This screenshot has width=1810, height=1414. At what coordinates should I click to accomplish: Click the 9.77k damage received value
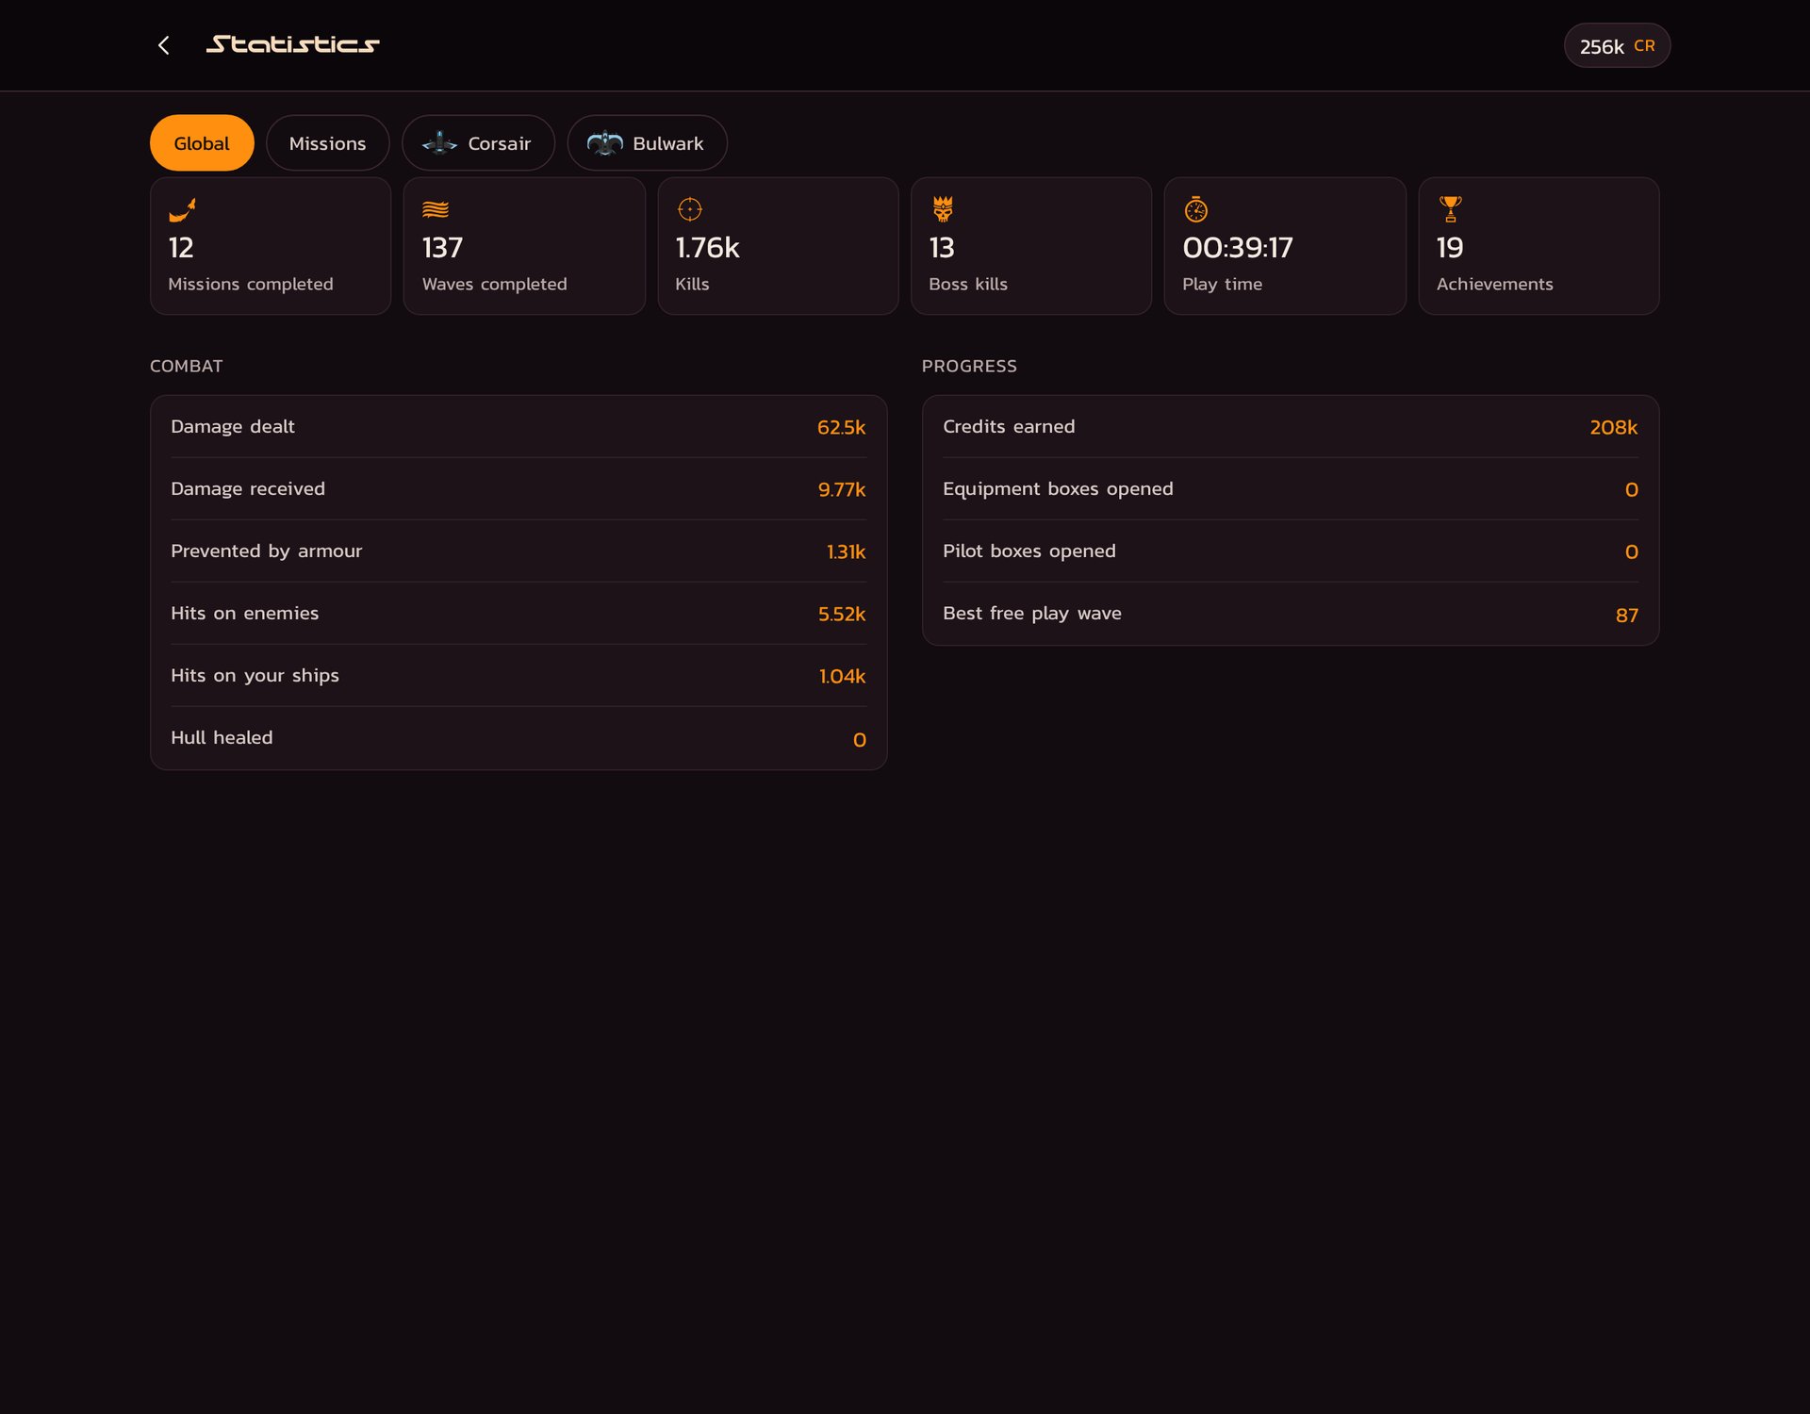click(x=842, y=489)
